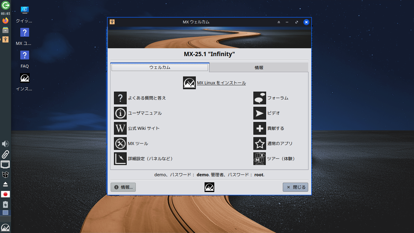
Task: Click the MX-25.1 "Infinity" heading
Action: pyautogui.click(x=209, y=54)
